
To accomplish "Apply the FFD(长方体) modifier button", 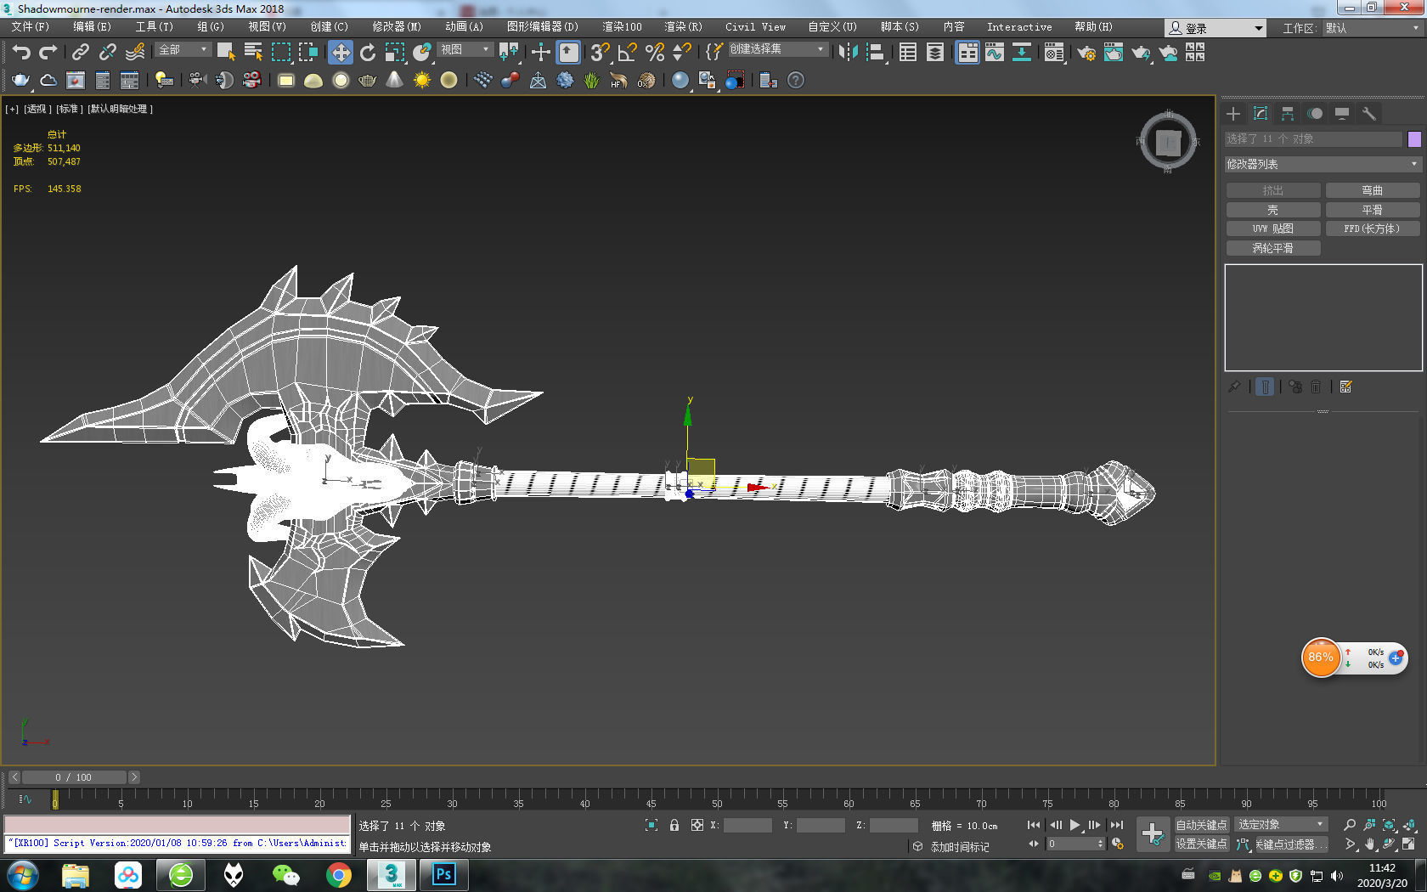I will 1373,229.
